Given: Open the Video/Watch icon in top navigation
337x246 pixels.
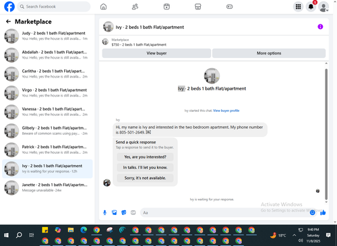Looking at the screenshot, I should coord(166,7).
